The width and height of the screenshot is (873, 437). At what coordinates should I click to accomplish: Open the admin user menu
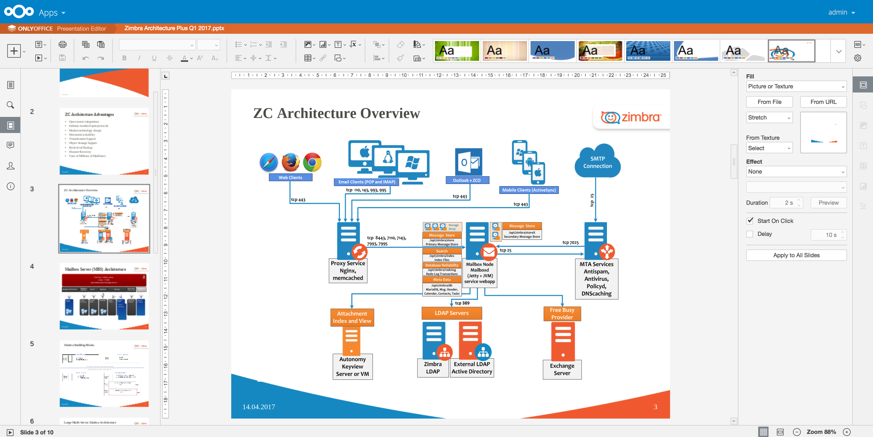coord(842,12)
